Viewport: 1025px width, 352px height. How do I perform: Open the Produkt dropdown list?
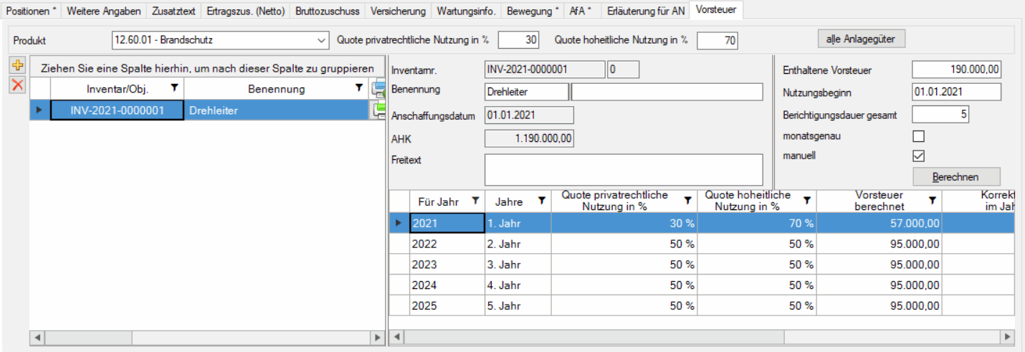(320, 41)
